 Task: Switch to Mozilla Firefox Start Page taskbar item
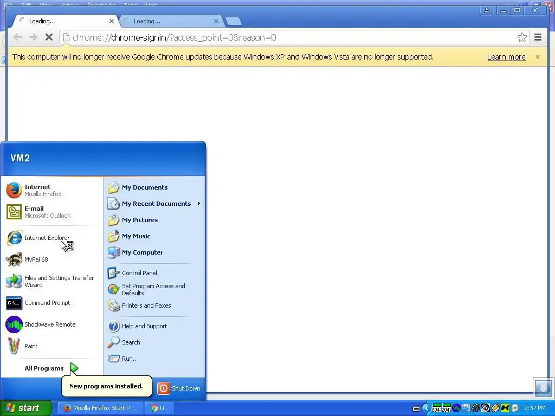[100, 408]
